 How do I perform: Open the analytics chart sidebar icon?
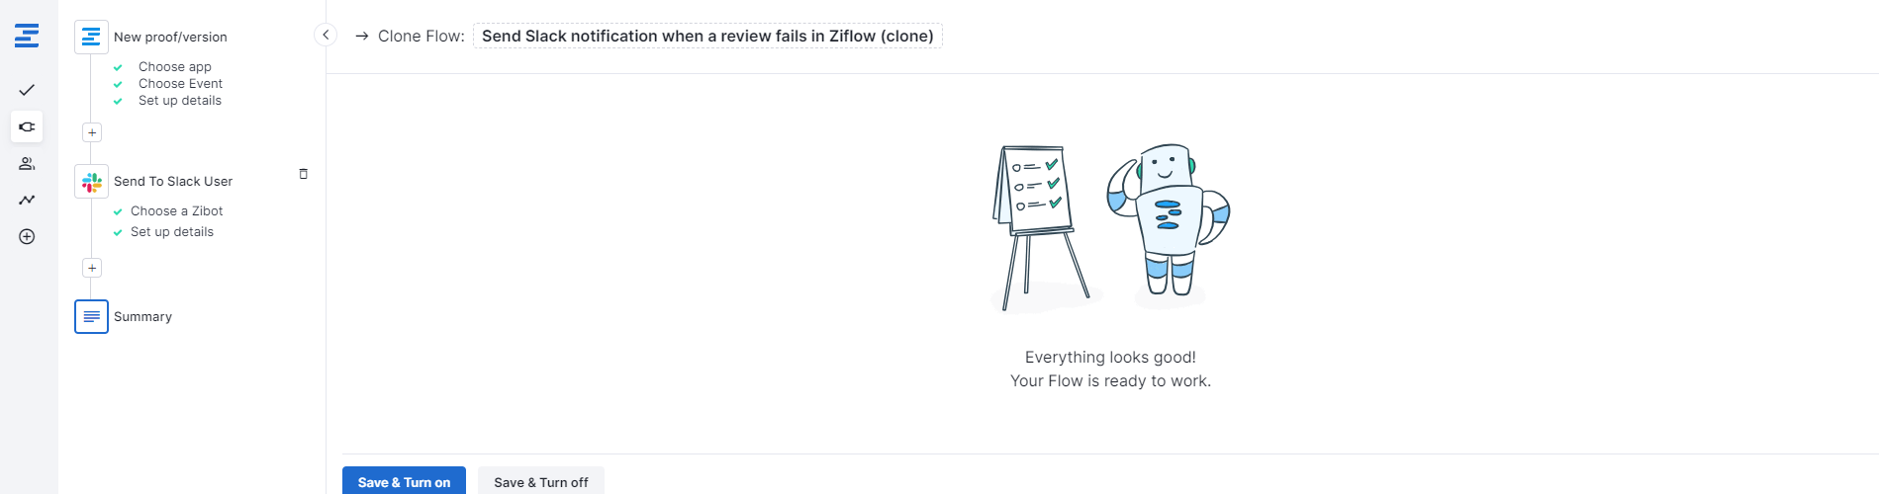(27, 200)
